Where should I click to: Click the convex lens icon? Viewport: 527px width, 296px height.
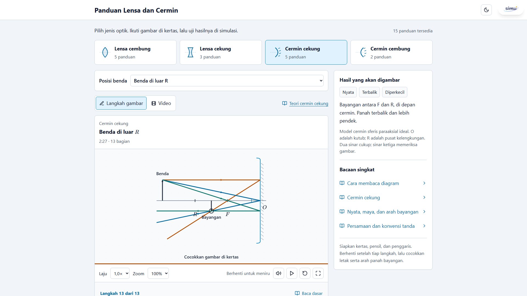click(105, 52)
